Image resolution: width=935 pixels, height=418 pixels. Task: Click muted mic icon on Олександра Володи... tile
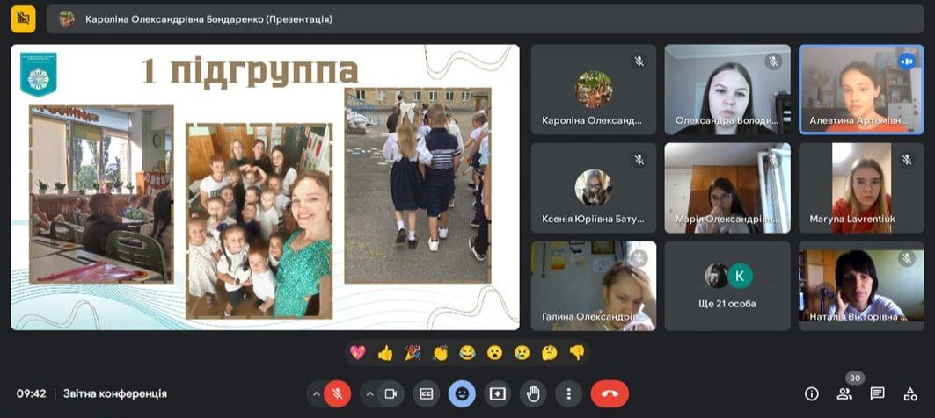pos(773,61)
